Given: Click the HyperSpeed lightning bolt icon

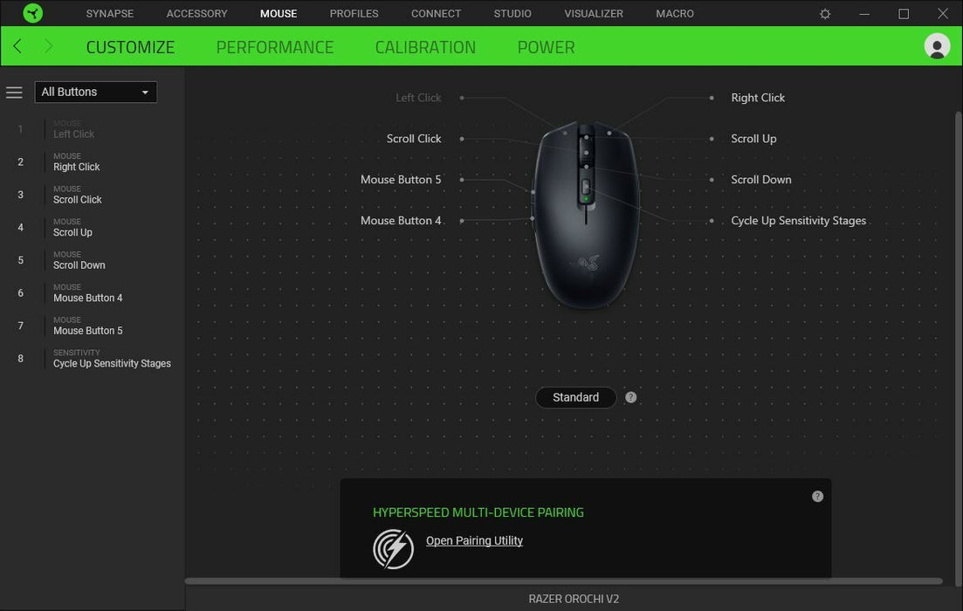Looking at the screenshot, I should (x=393, y=548).
